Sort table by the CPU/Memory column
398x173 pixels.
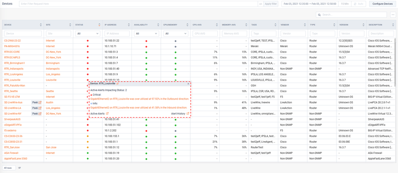click(x=187, y=25)
